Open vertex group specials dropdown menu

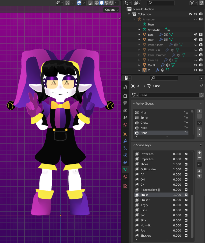coord(199,123)
